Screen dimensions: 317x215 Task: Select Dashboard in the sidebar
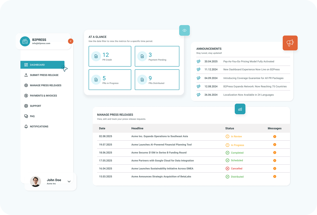(x=37, y=65)
